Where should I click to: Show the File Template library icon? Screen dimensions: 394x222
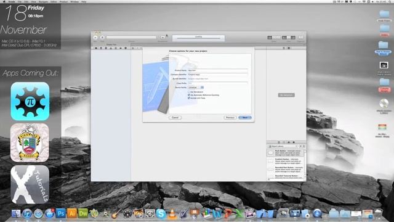coord(279,142)
